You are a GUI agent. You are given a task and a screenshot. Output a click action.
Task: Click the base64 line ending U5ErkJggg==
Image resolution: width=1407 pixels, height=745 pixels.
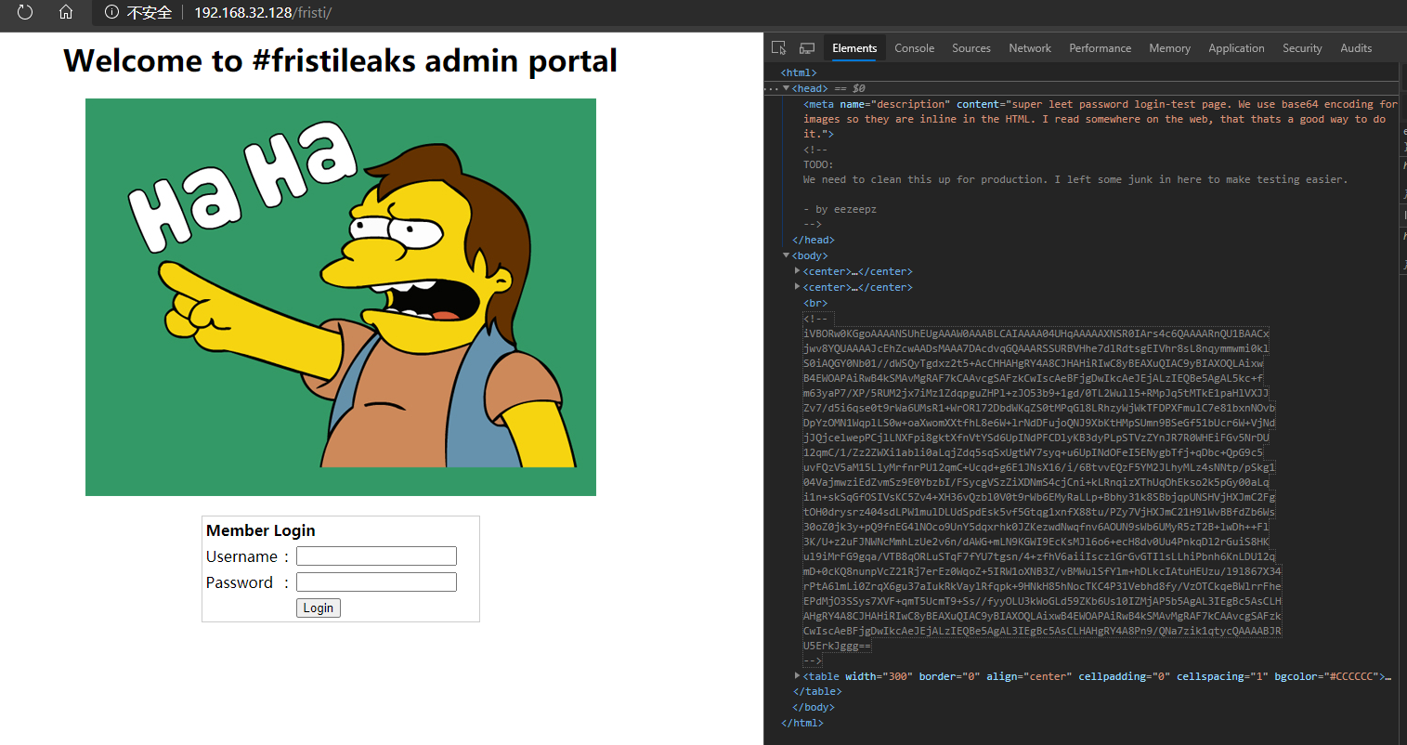pos(838,646)
